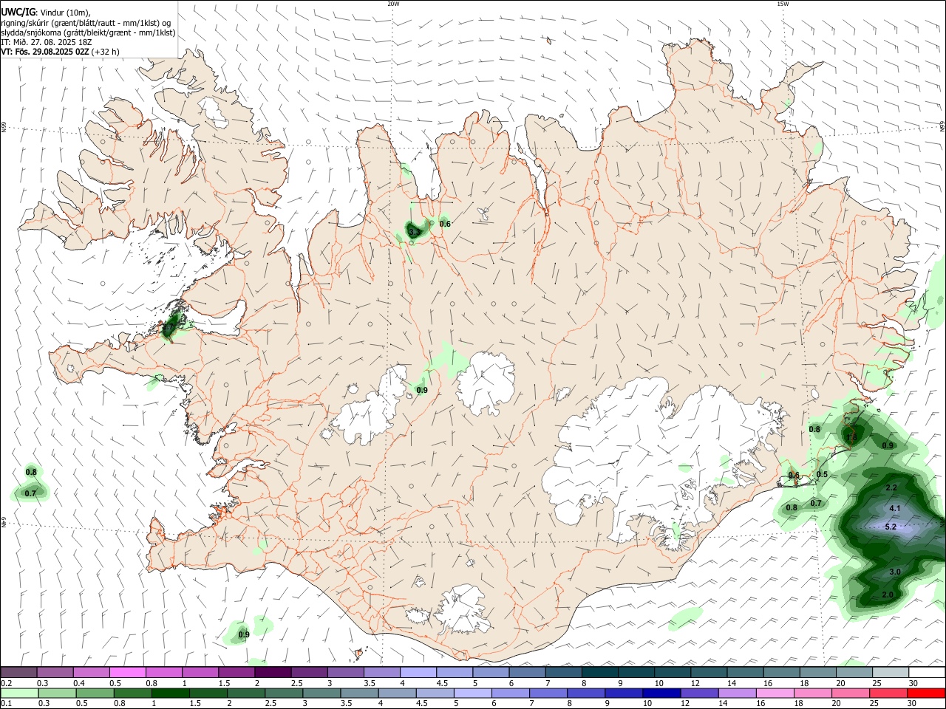The image size is (946, 709).
Task: Pick the pale grey 25 swatch in upper legend row
Action: pyautogui.click(x=891, y=672)
